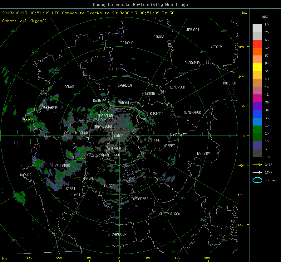Screen dimensions: 281x262
Task: Click the SIRSI city label
Action: [71, 189]
